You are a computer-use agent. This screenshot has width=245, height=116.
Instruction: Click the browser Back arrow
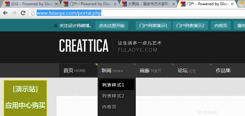click(5, 13)
